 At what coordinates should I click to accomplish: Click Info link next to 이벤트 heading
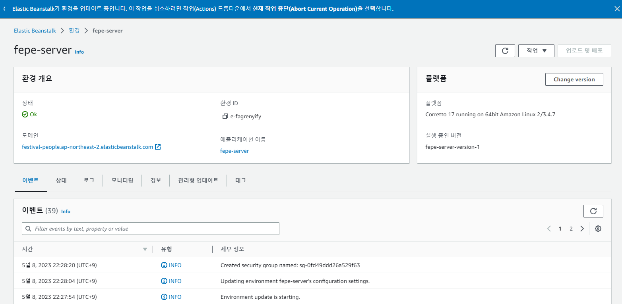(66, 212)
